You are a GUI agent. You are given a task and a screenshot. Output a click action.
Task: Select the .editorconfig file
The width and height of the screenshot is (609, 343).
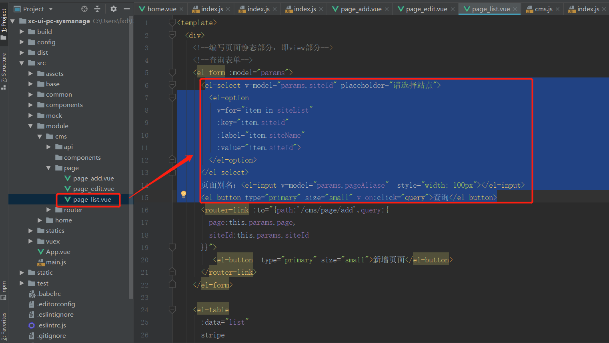click(56, 304)
